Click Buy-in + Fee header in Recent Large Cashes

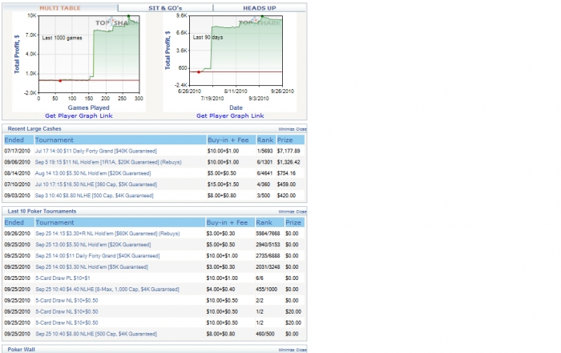click(232, 140)
